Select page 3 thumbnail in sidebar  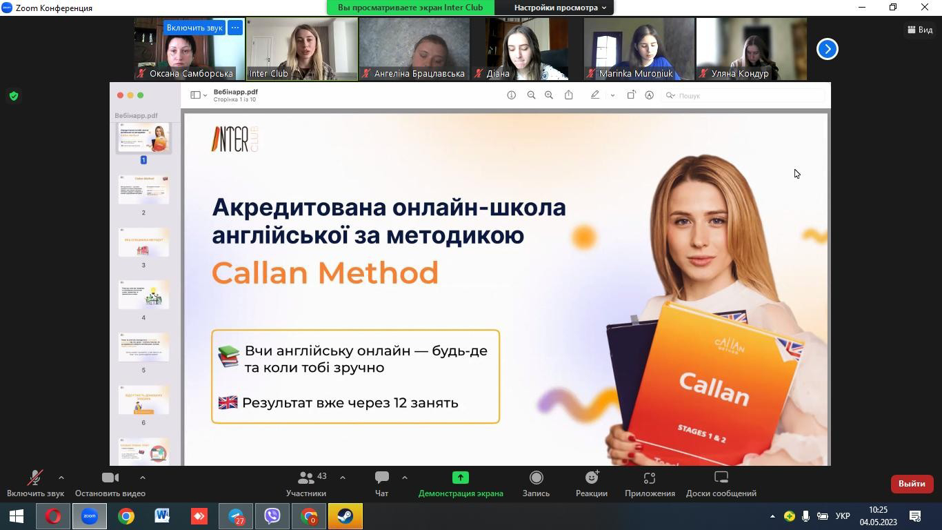143,242
